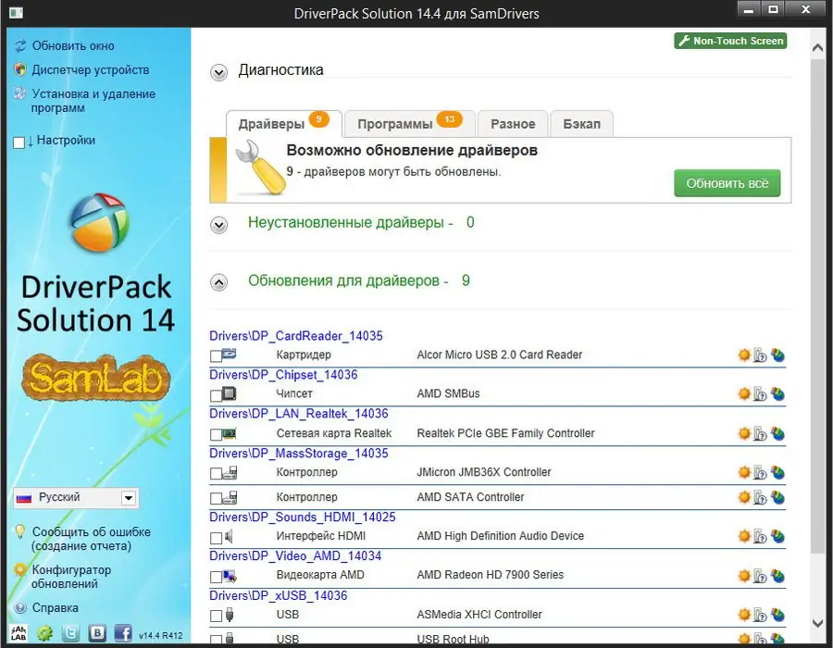Viewport: 833px width, 648px height.
Task: Expand the Неустановленные драйверы section arrow
Action: click(x=218, y=225)
